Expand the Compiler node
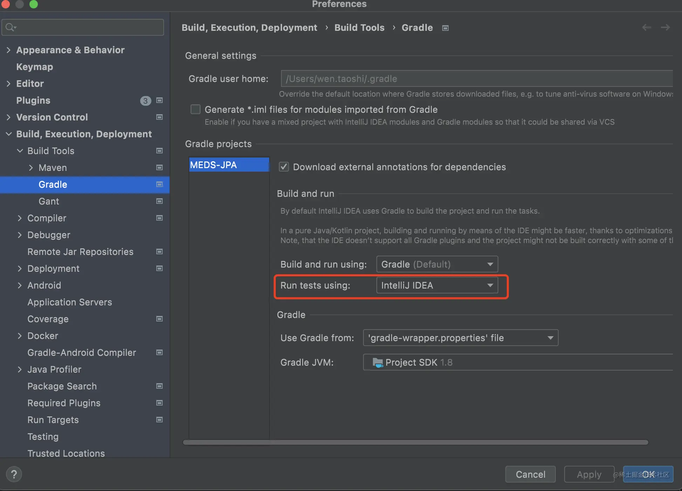The width and height of the screenshot is (682, 491). [20, 218]
